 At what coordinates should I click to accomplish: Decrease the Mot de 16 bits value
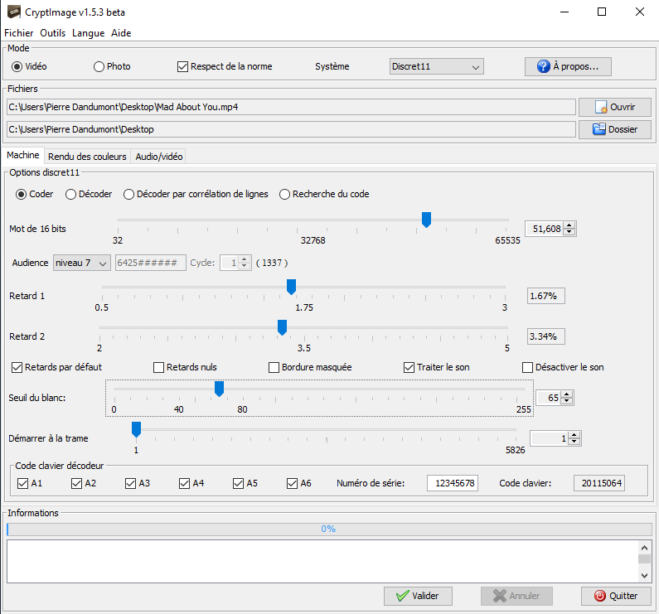569,232
